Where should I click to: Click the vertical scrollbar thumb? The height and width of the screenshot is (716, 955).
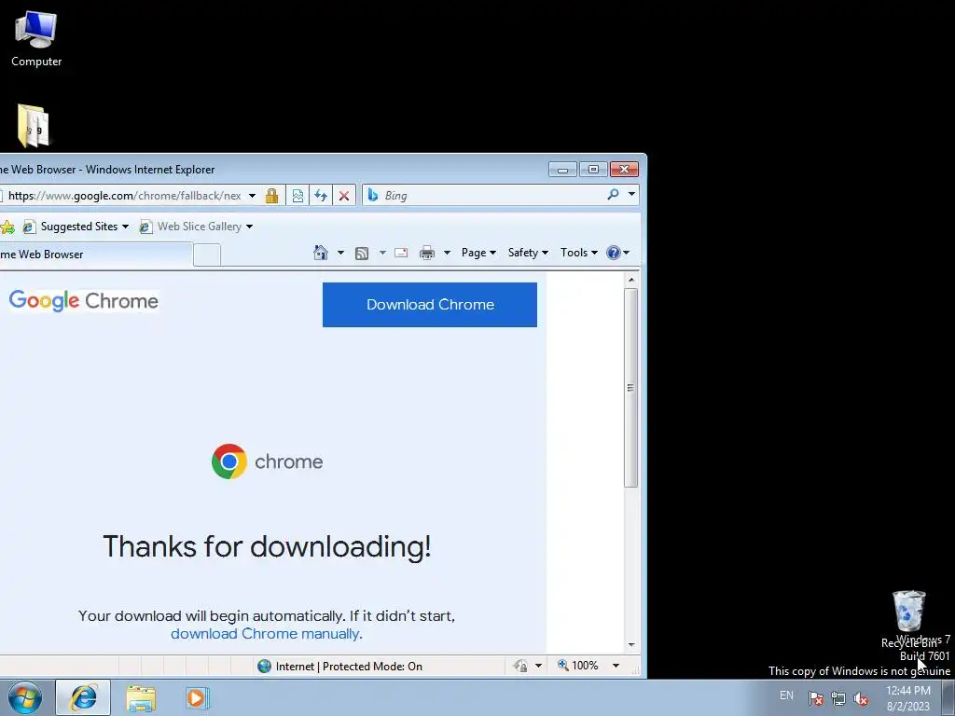pyautogui.click(x=631, y=388)
